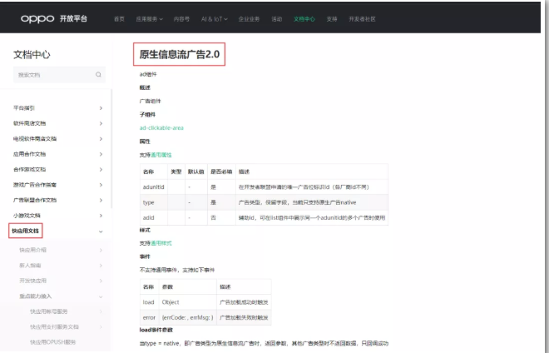Open 新人指南 sub-item

(x=30, y=266)
